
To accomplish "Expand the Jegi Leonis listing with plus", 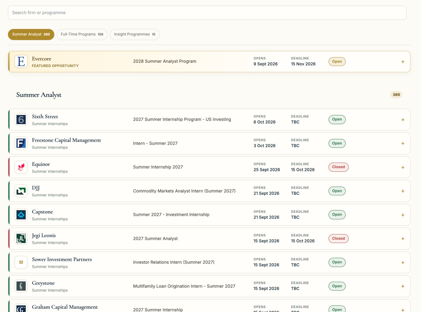I will 403,239.
